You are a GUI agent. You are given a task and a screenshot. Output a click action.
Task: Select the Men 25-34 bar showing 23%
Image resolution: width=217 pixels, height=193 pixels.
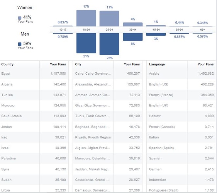coord(109,44)
